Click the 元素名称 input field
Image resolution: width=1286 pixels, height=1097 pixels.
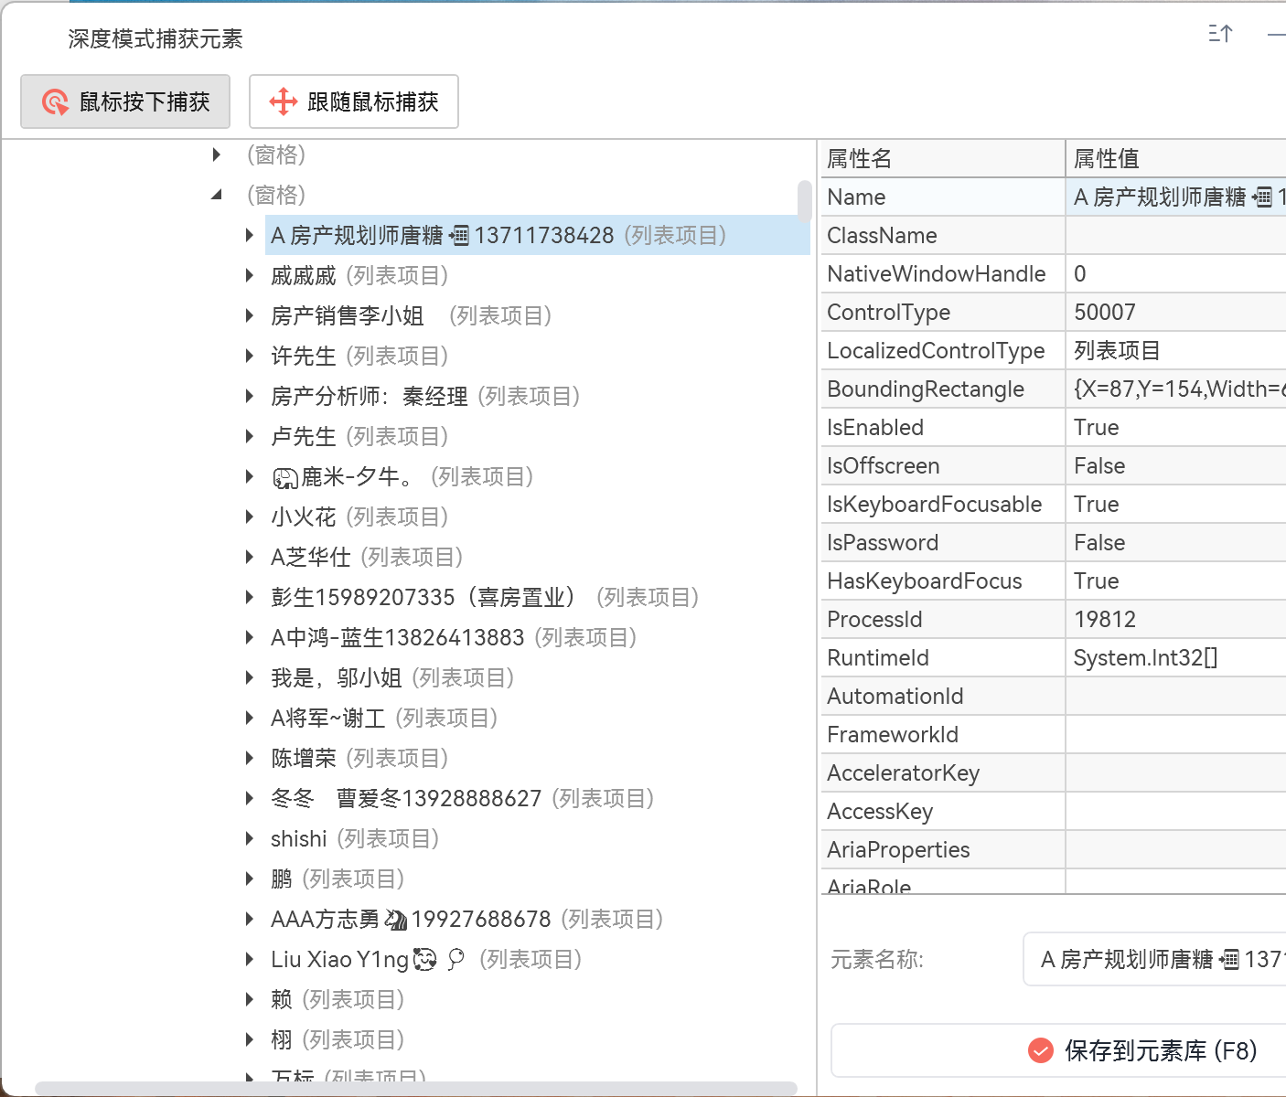[1154, 959]
